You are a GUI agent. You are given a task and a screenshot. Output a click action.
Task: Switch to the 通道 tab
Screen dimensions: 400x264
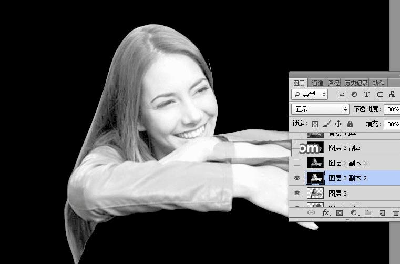click(x=317, y=83)
